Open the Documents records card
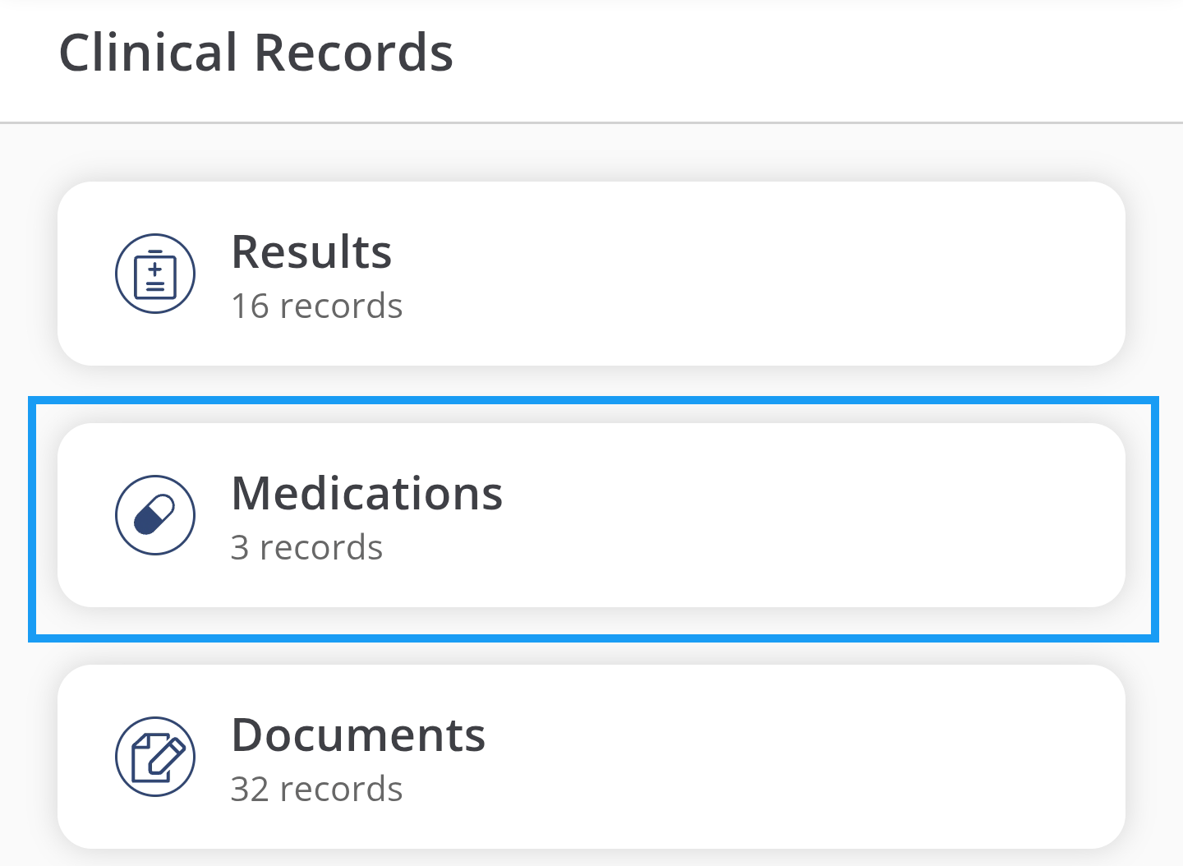The height and width of the screenshot is (866, 1183). tap(591, 757)
